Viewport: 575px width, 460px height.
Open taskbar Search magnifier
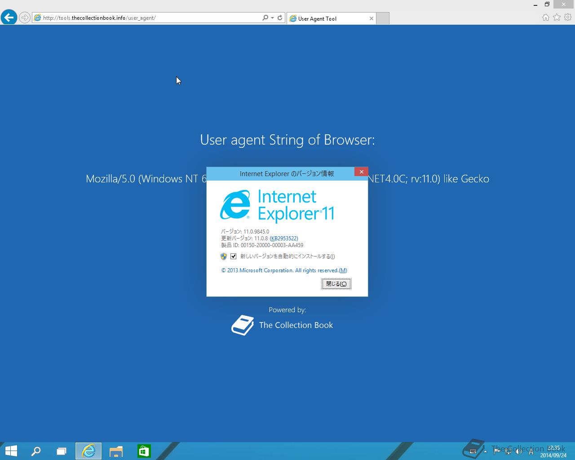[x=36, y=451]
